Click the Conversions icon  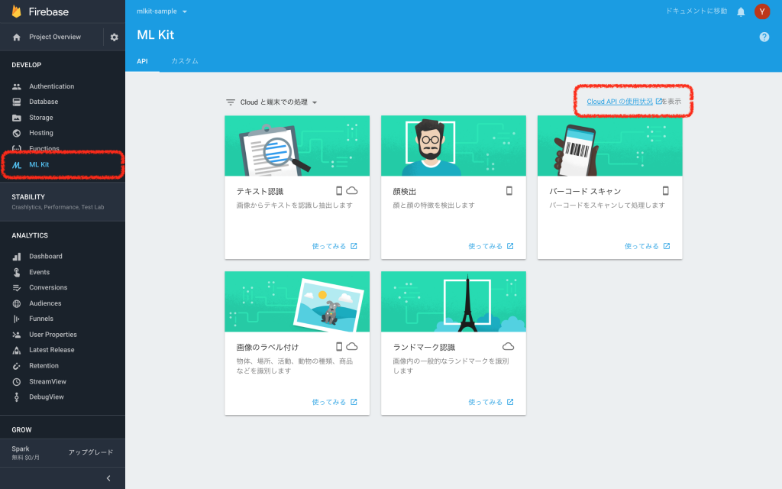(x=17, y=288)
